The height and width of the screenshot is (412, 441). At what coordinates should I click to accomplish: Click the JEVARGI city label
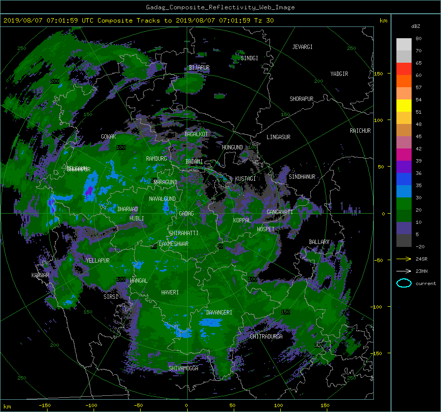coord(302,47)
